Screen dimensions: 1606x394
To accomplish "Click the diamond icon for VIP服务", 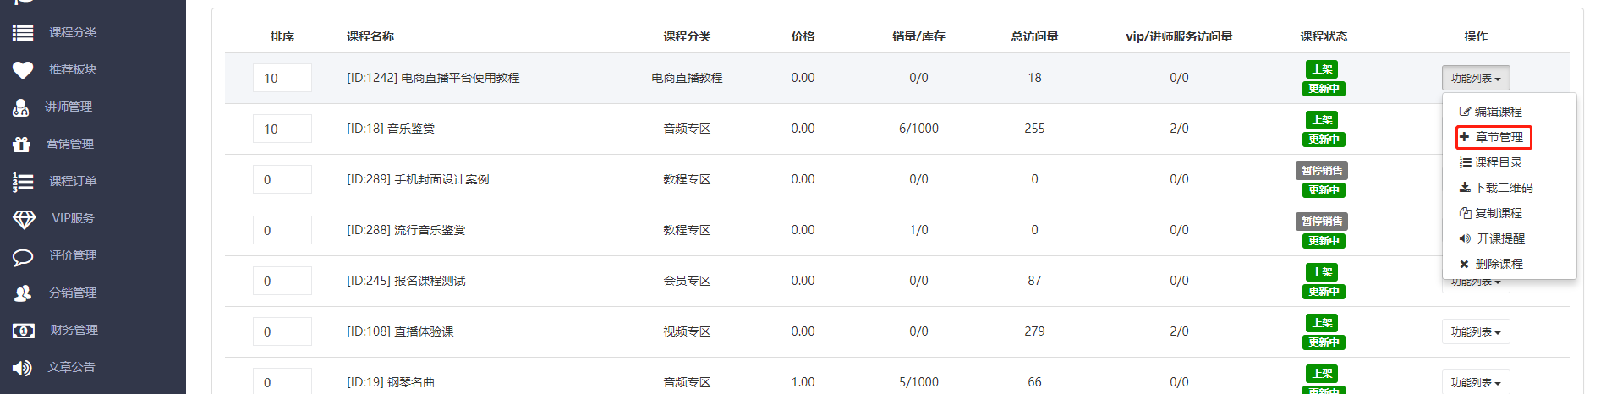I will (24, 218).
